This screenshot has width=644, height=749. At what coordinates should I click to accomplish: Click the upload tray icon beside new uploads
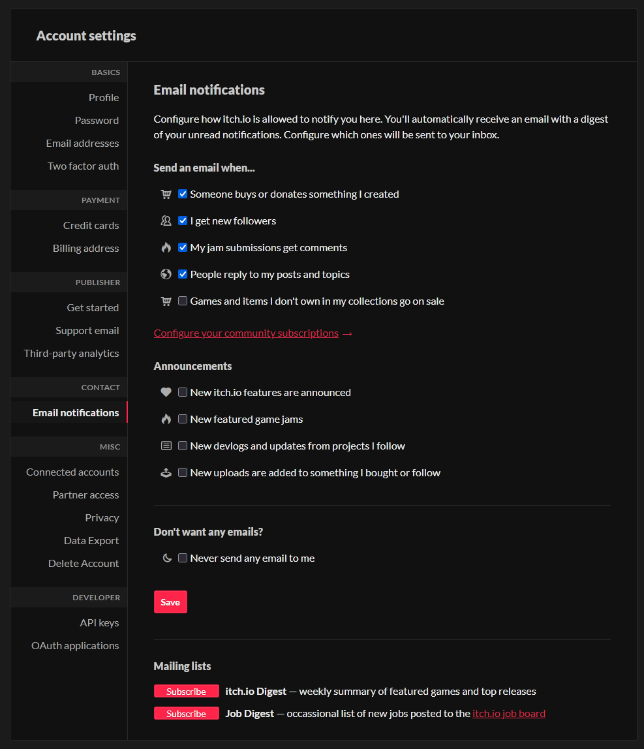(x=166, y=472)
